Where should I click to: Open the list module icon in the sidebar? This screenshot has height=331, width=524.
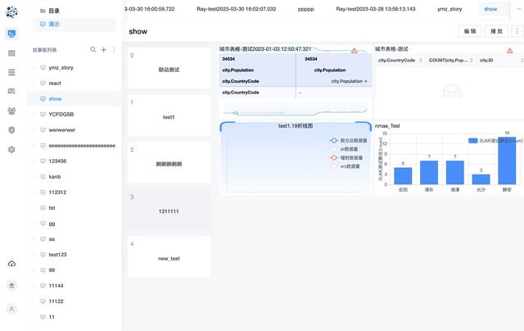[11, 72]
